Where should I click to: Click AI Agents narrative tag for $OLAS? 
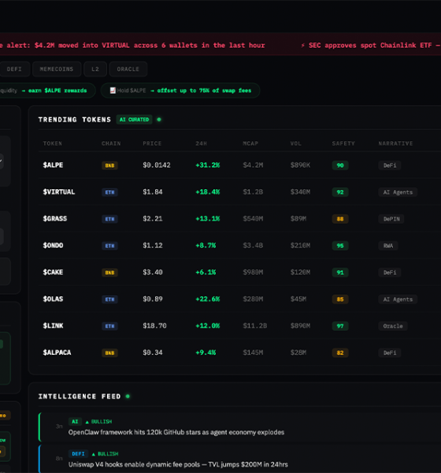click(398, 300)
